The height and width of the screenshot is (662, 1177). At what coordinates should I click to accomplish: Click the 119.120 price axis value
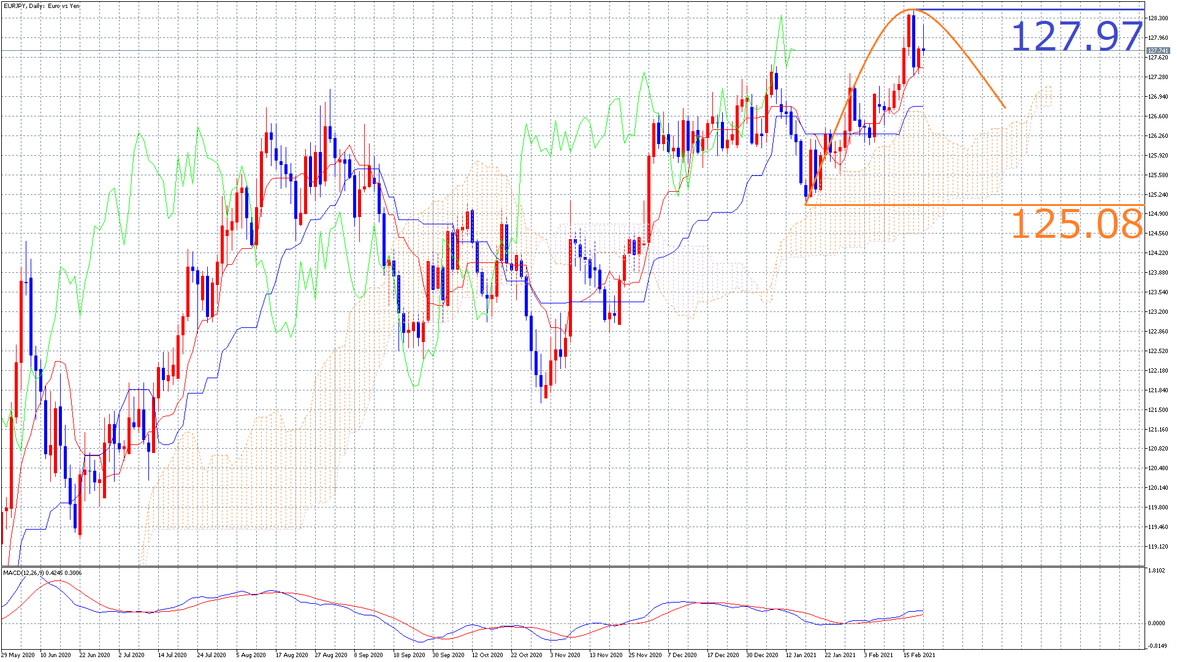1158,547
